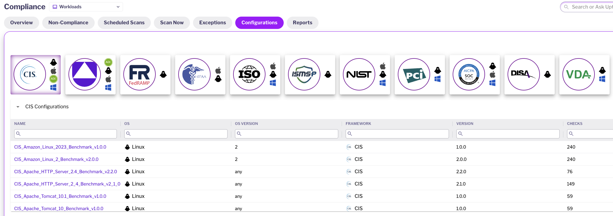Click version 2.1.0 cell
Image resolution: width=613 pixels, height=216 pixels.
tap(461, 184)
